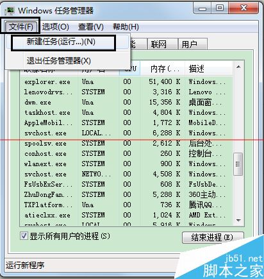
Task: Select the TXPlatform... process row
Action: pos(126,205)
